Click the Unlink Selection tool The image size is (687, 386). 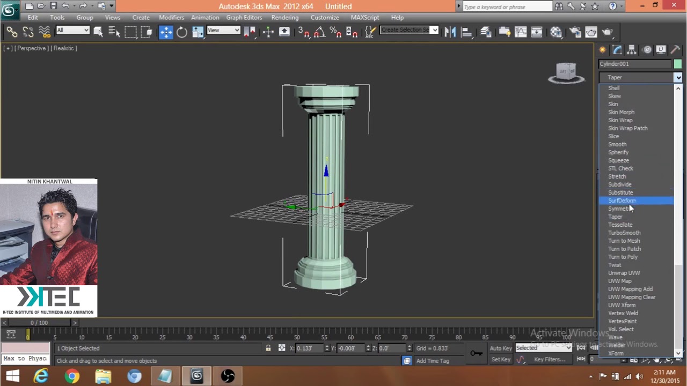click(28, 32)
